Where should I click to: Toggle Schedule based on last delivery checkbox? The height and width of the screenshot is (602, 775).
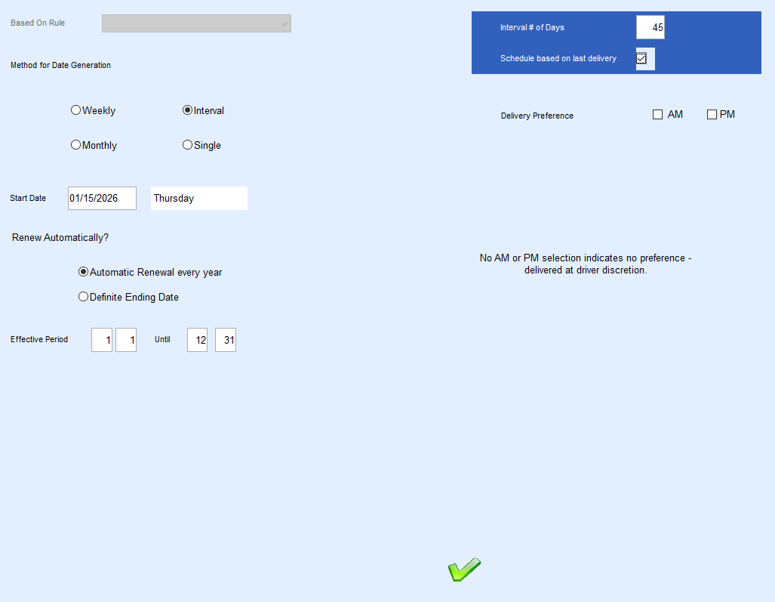click(641, 58)
